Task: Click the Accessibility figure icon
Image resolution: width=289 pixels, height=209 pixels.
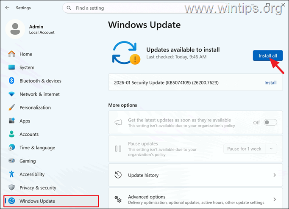Action: click(x=11, y=174)
